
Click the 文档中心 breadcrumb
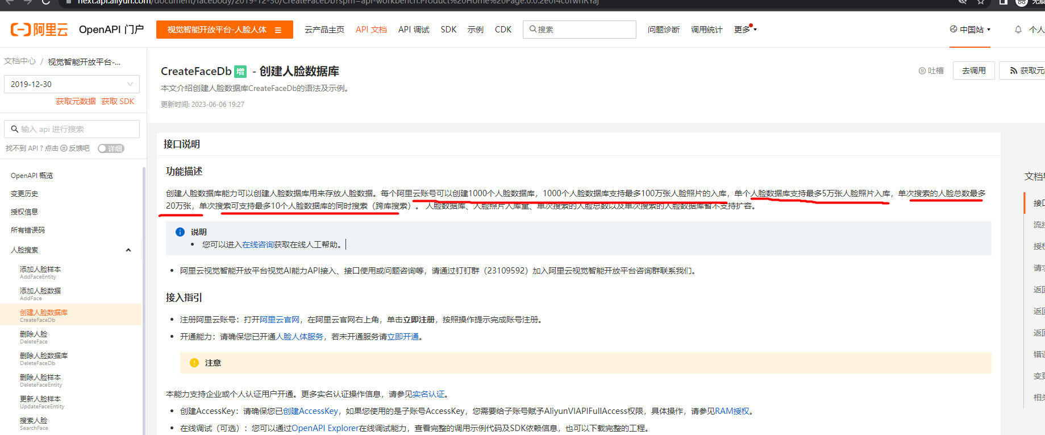coord(20,61)
